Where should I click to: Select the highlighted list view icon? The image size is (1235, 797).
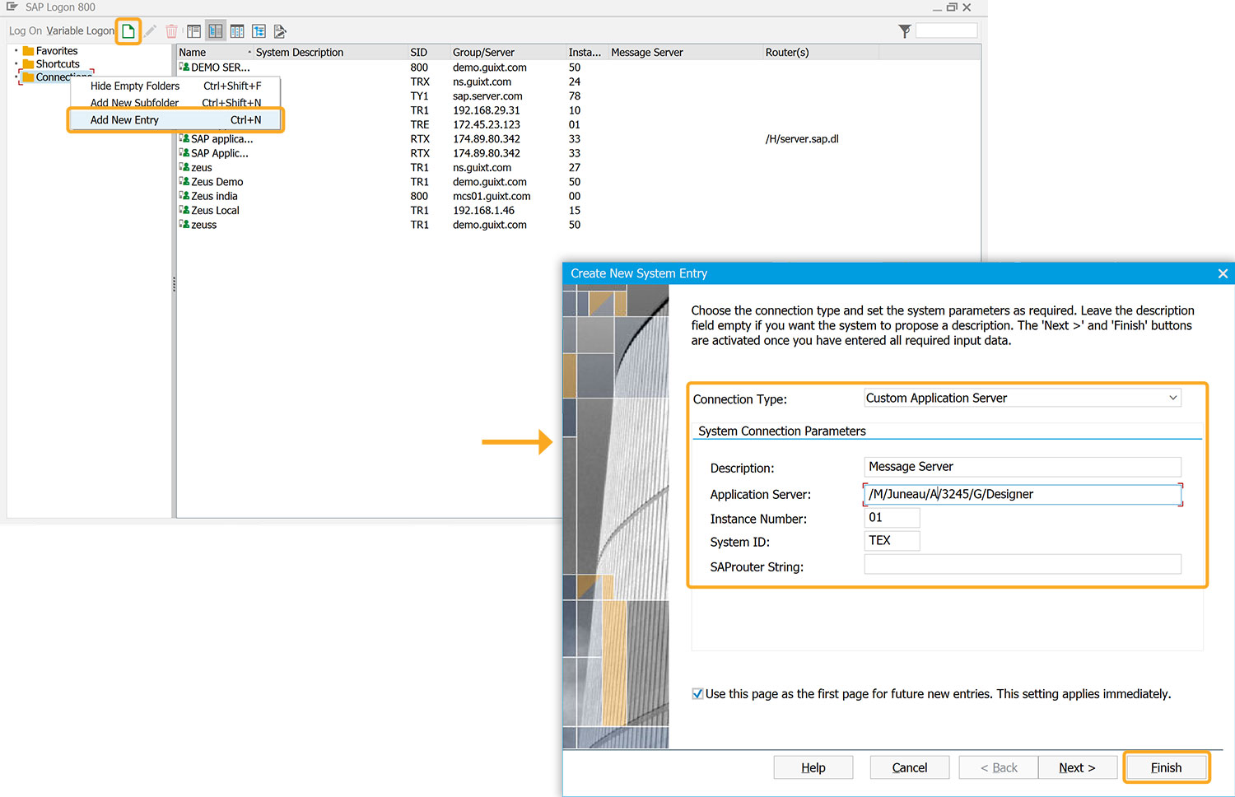point(215,31)
